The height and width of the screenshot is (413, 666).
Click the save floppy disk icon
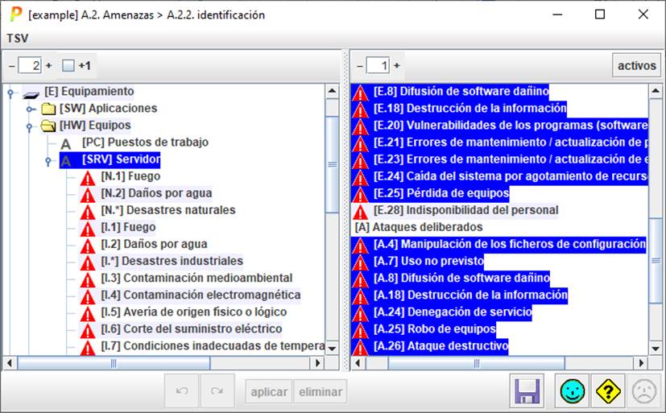click(x=527, y=392)
